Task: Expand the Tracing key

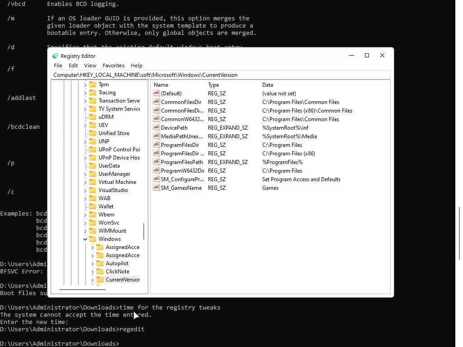Action: pyautogui.click(x=85, y=93)
